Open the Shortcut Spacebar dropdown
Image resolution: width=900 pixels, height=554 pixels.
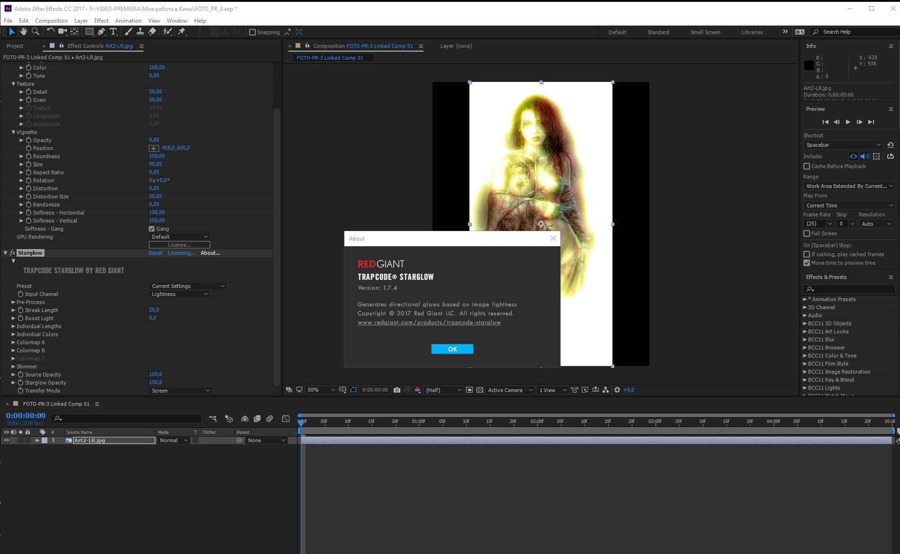coord(843,145)
